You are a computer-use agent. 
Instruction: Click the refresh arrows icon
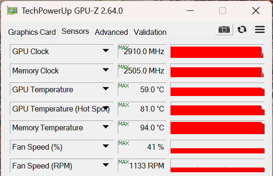pos(242,30)
